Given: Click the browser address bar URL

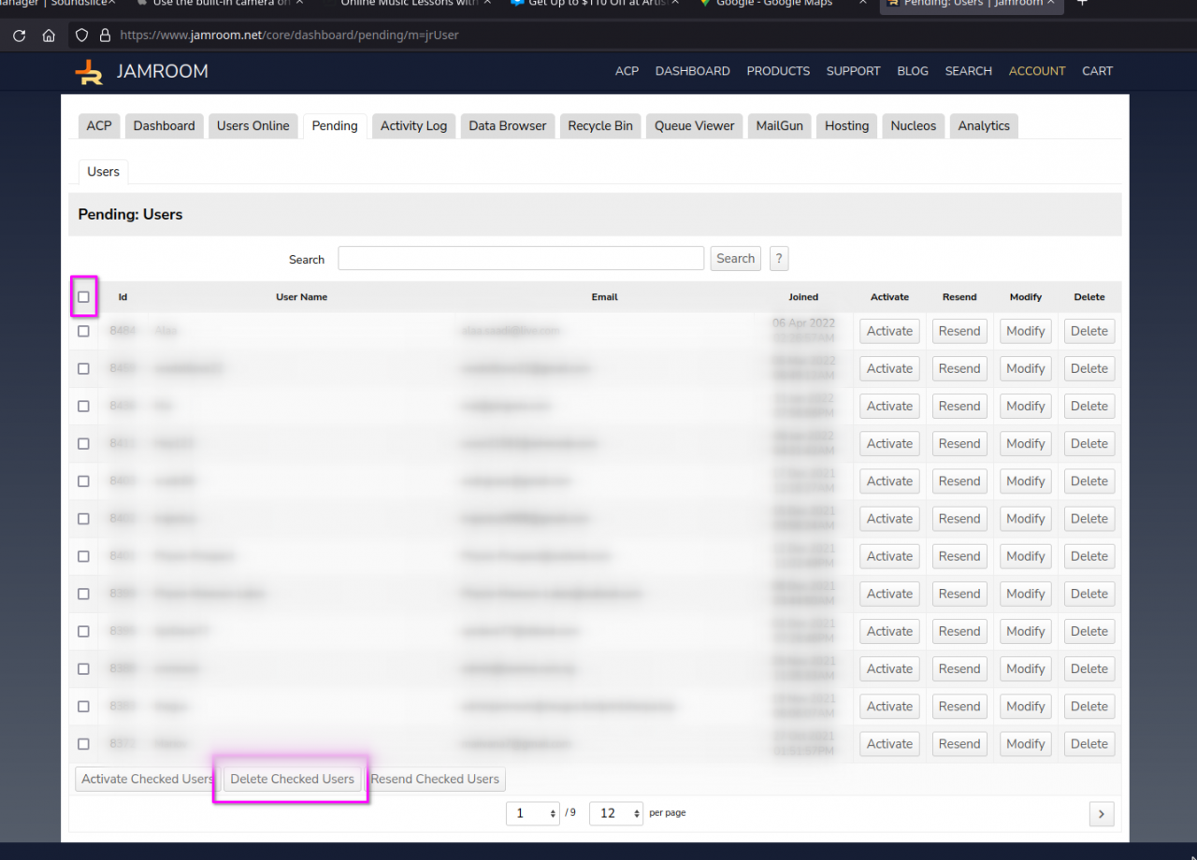Looking at the screenshot, I should 290,36.
